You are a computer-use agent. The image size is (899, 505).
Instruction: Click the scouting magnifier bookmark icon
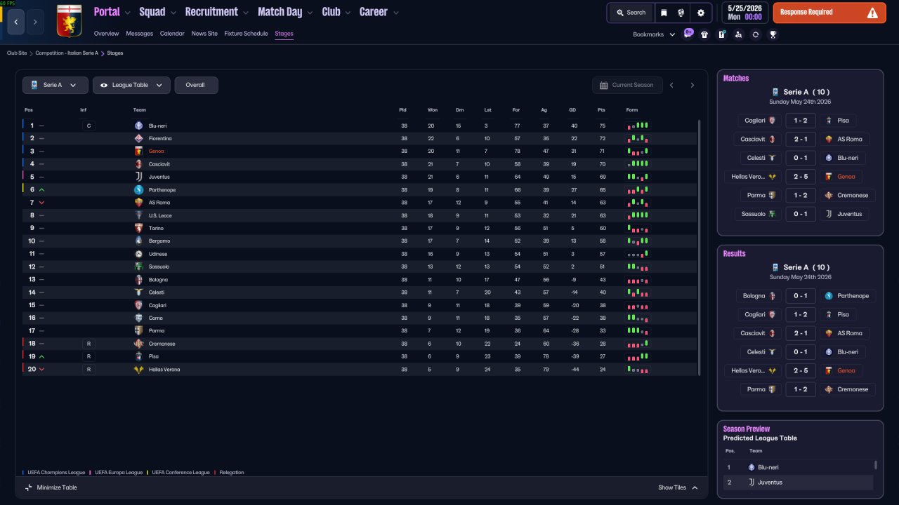(x=738, y=34)
